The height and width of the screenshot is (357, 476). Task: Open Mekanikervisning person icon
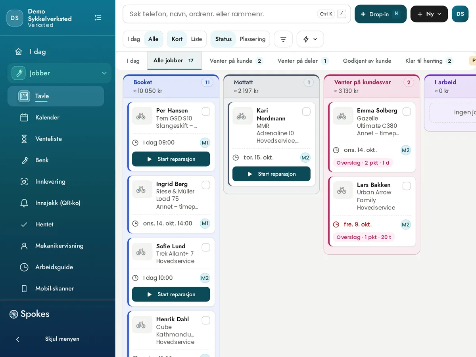(24, 246)
